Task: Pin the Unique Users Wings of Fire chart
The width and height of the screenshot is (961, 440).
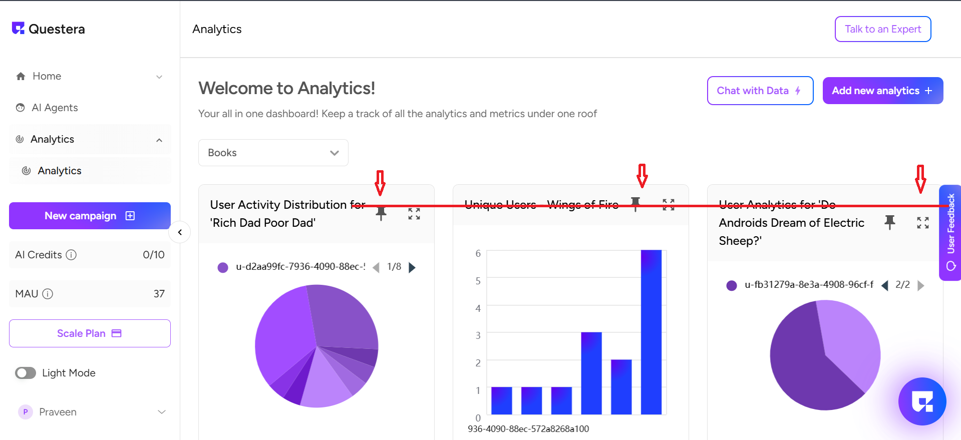Action: point(635,204)
